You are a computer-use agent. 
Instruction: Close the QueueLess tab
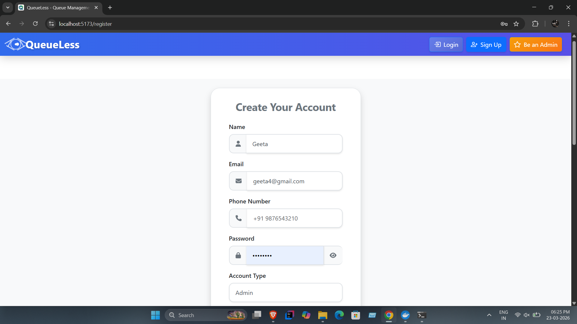point(96,7)
